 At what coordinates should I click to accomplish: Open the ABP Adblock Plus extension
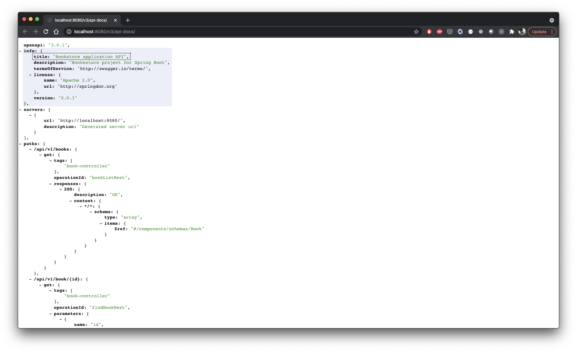[x=440, y=32]
